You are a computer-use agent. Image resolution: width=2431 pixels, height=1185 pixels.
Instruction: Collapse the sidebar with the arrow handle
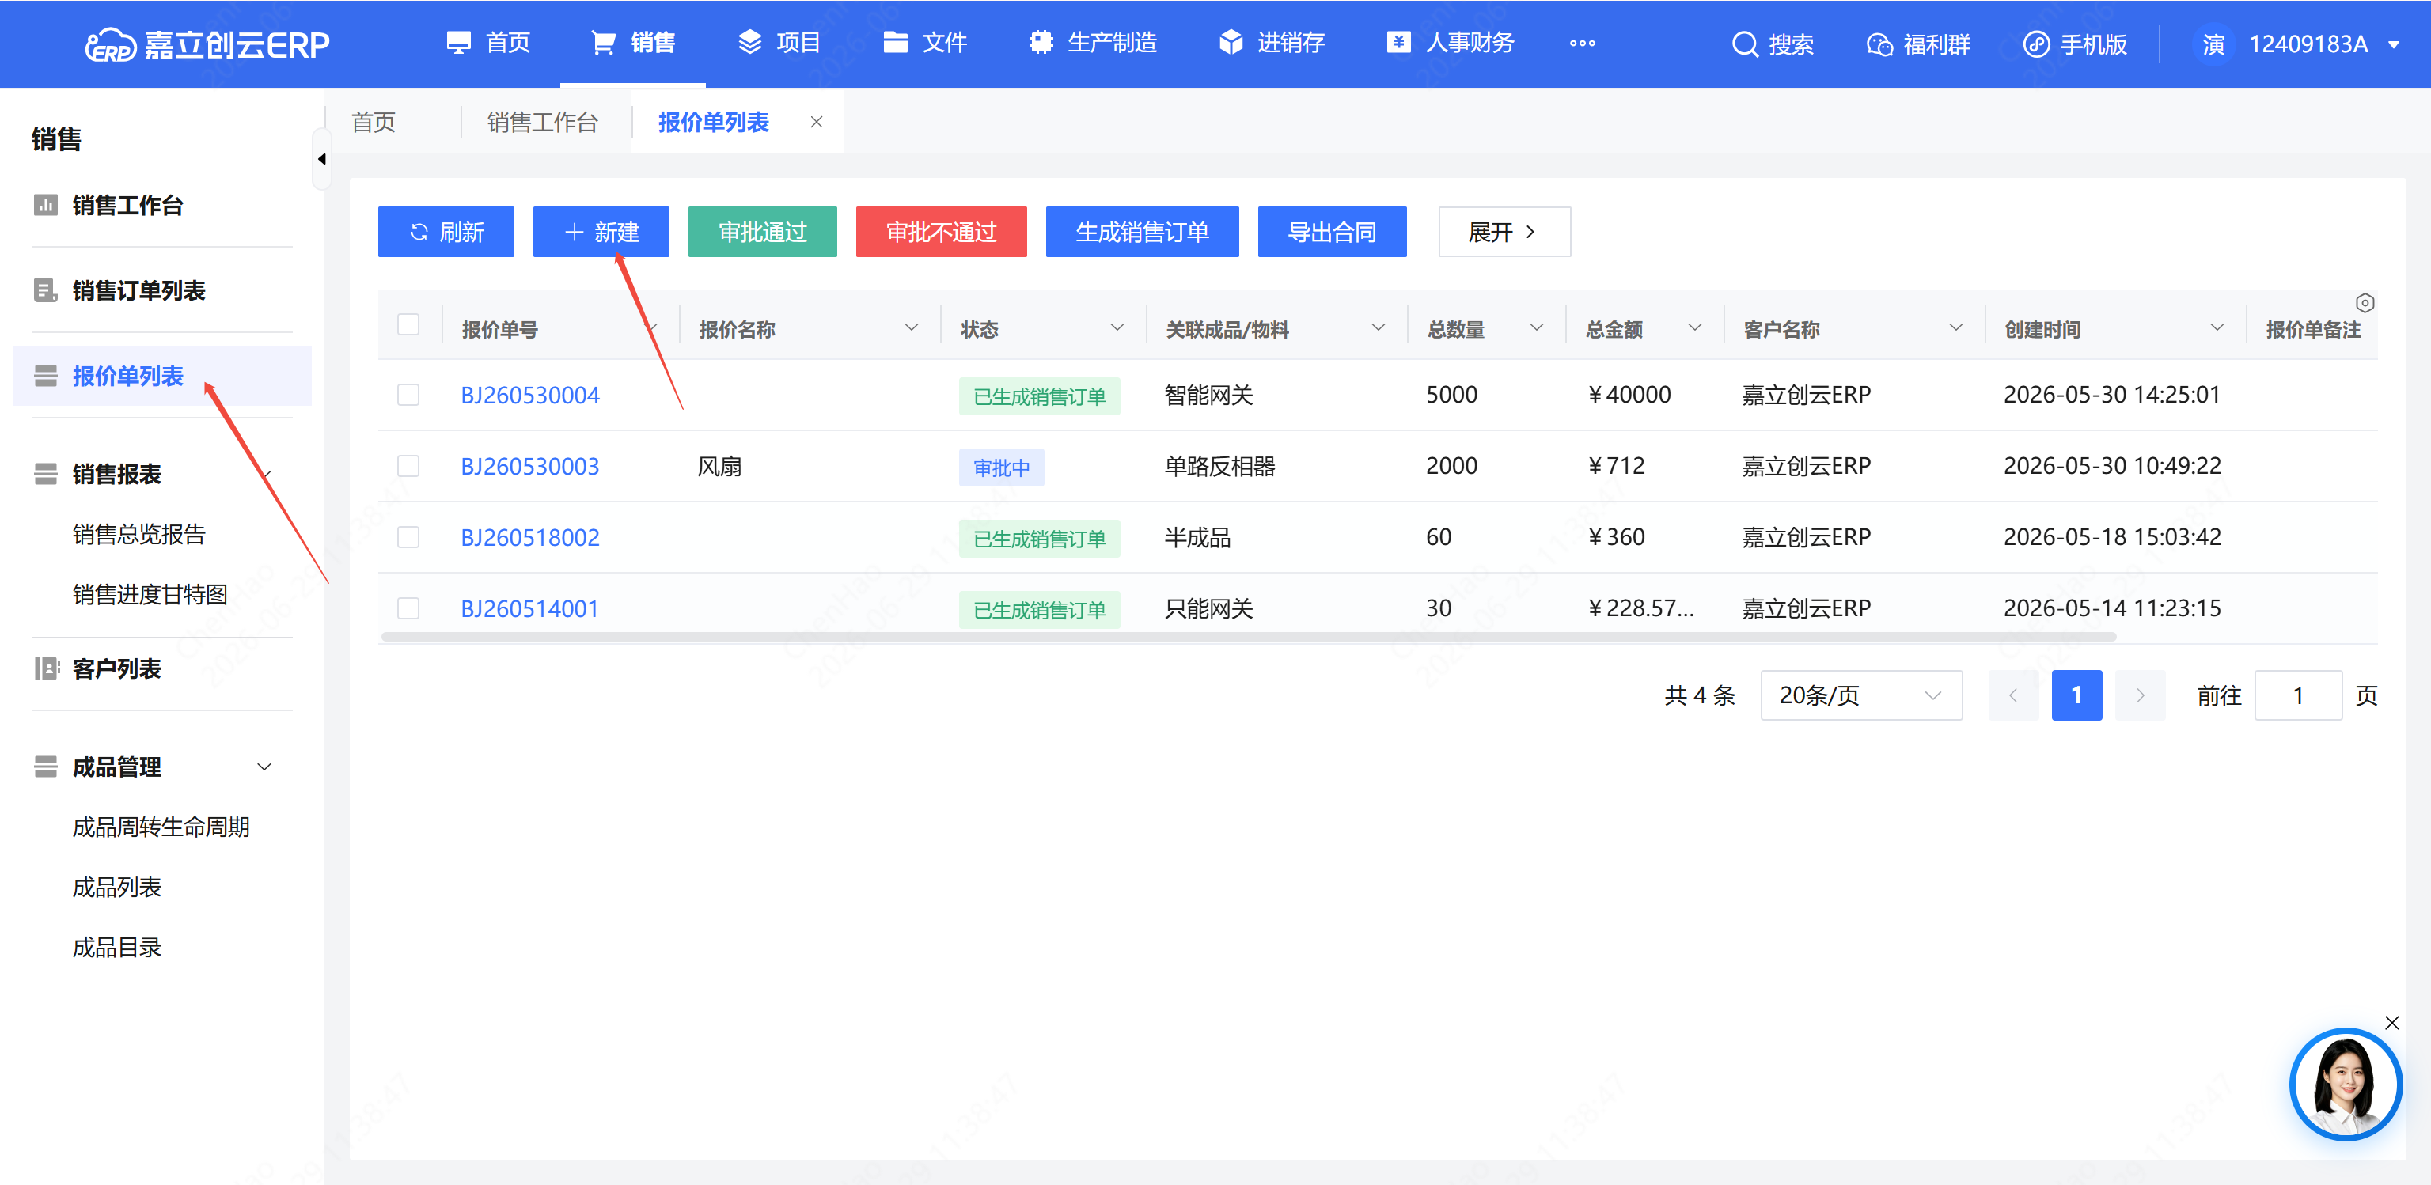coord(322,160)
